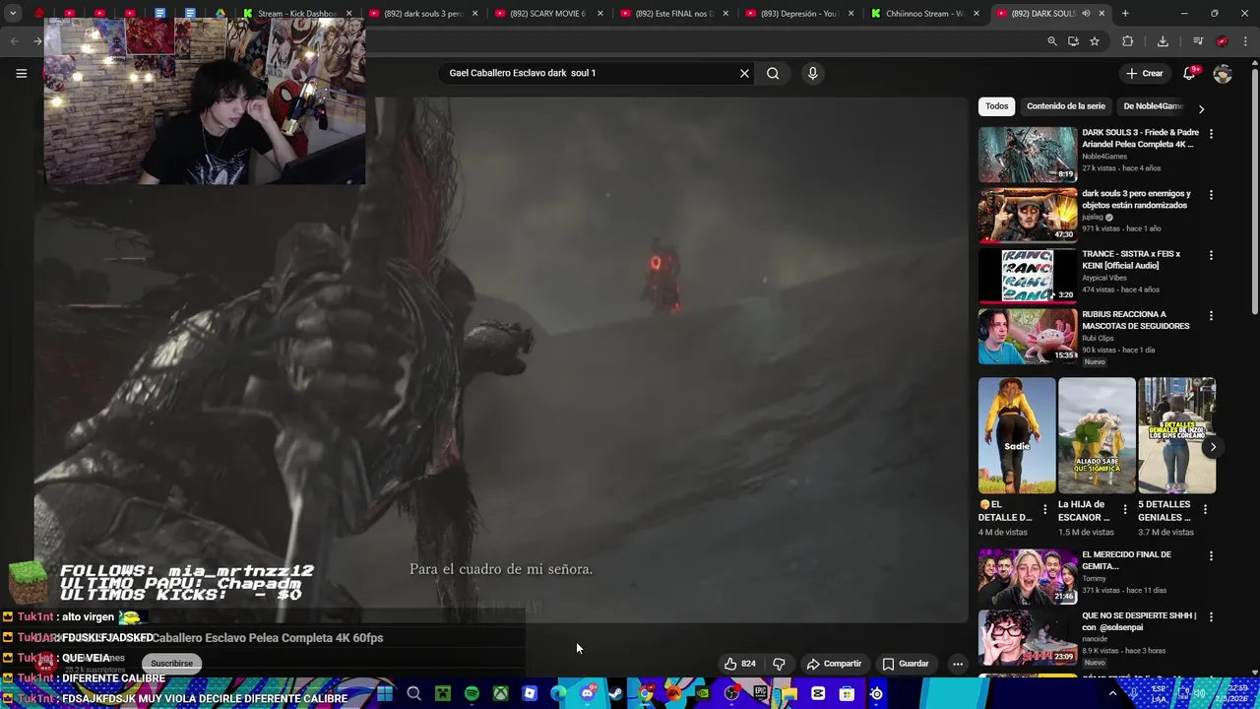
Task: Like the video with 824 likes
Action: click(740, 664)
